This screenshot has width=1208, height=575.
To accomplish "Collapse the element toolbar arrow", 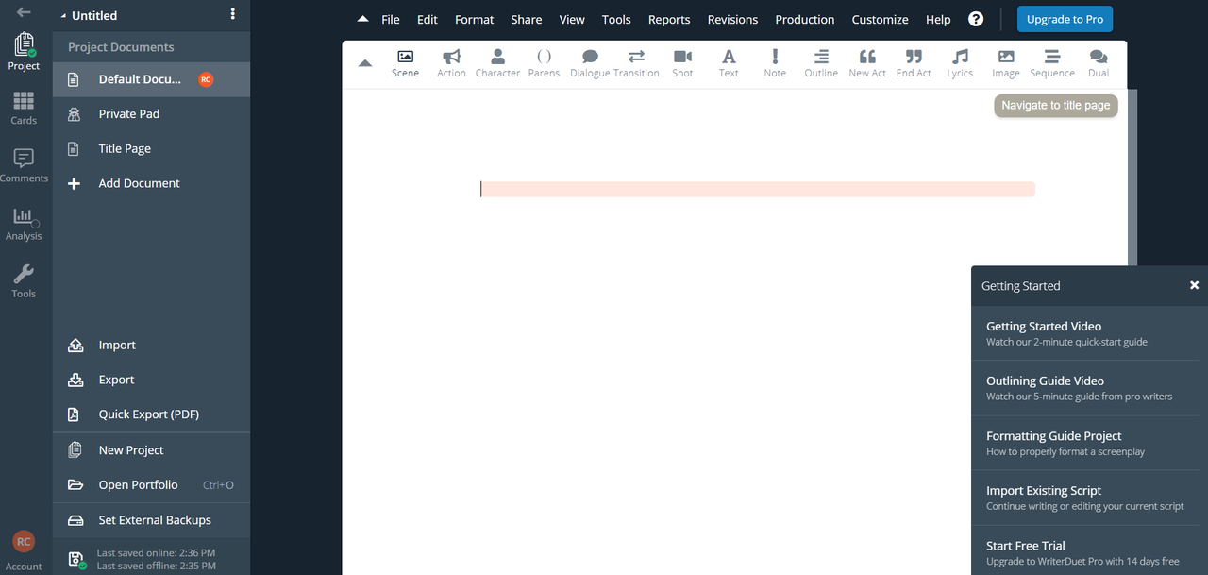I will pos(365,64).
